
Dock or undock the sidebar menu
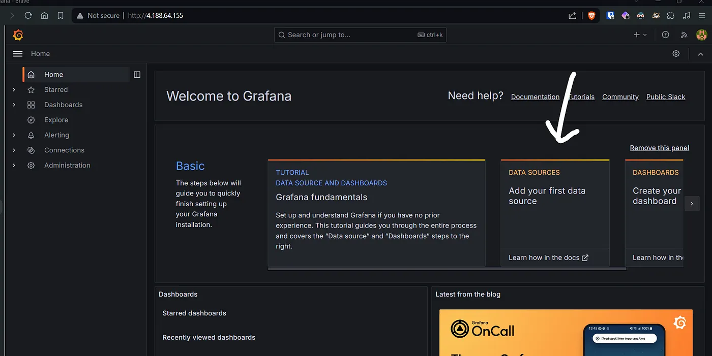(x=137, y=75)
